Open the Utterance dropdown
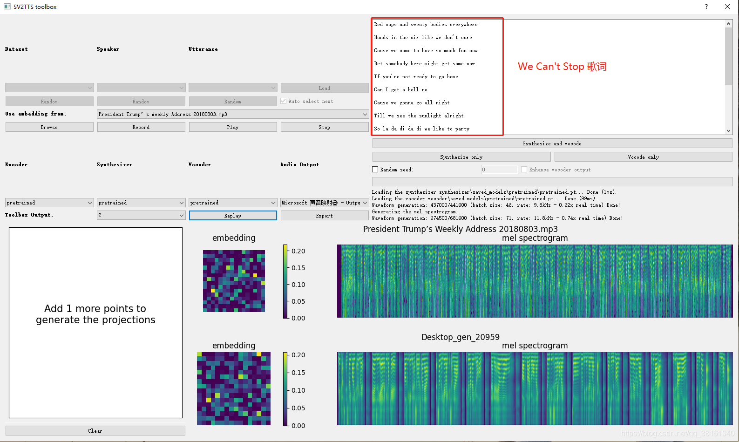The height and width of the screenshot is (442, 739). tap(233, 88)
